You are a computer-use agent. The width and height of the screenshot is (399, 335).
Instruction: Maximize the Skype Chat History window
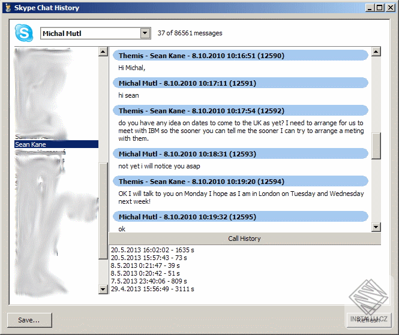coord(379,8)
